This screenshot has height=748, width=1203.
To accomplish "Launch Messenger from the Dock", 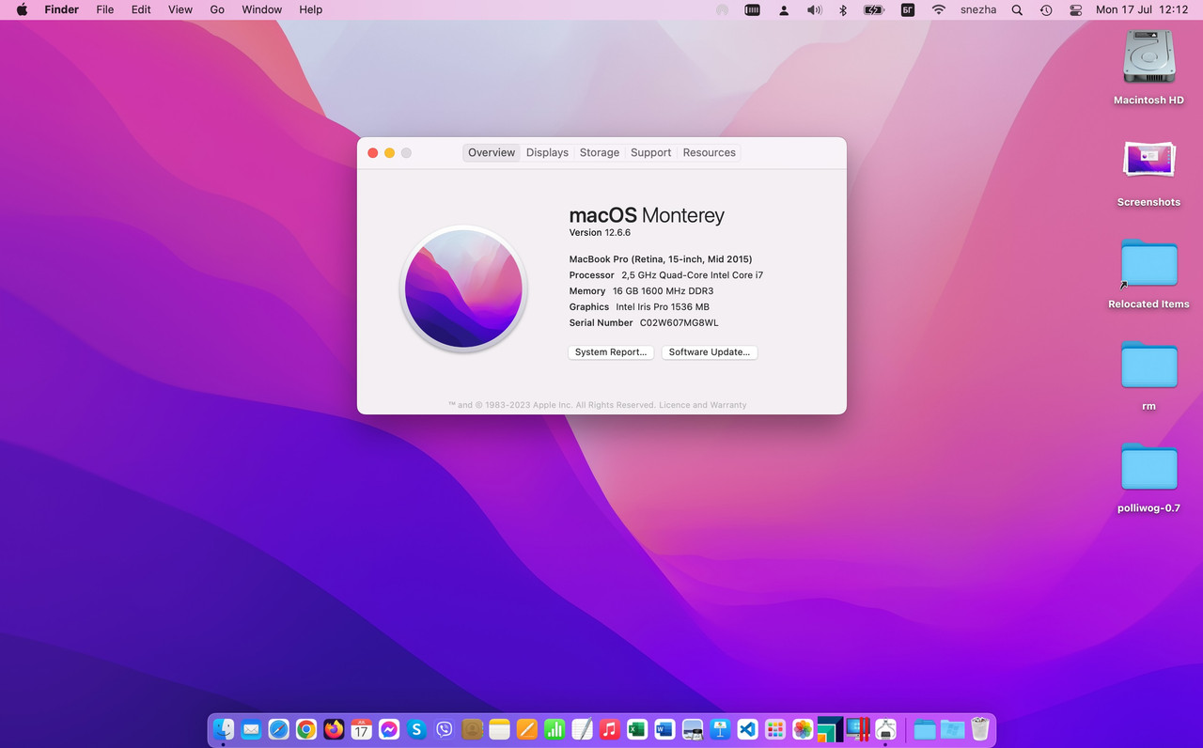I will [389, 729].
